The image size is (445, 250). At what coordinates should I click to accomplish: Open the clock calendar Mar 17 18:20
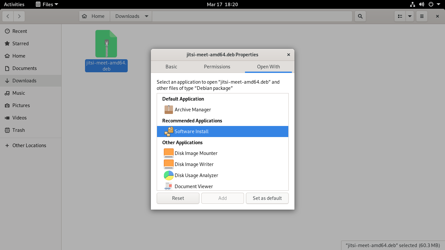[x=223, y=4]
